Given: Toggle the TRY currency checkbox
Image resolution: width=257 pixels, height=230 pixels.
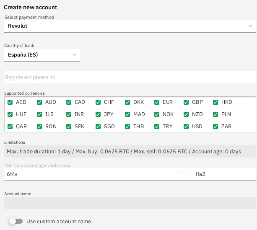Looking at the screenshot, I should pos(157,127).
